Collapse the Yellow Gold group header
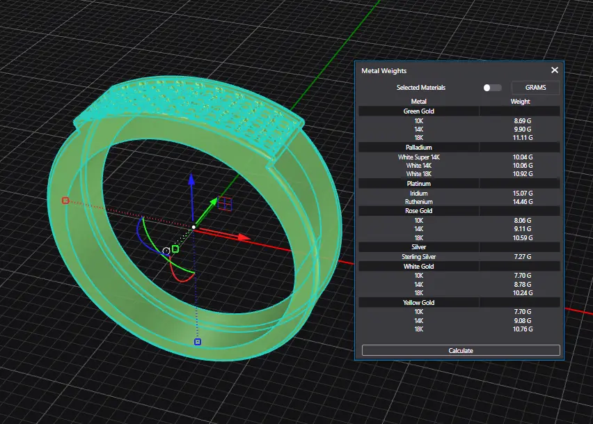This screenshot has height=424, width=593. 419,303
